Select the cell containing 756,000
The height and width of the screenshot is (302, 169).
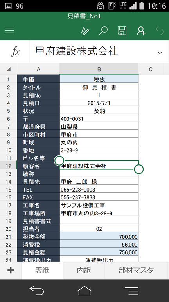tap(99, 252)
